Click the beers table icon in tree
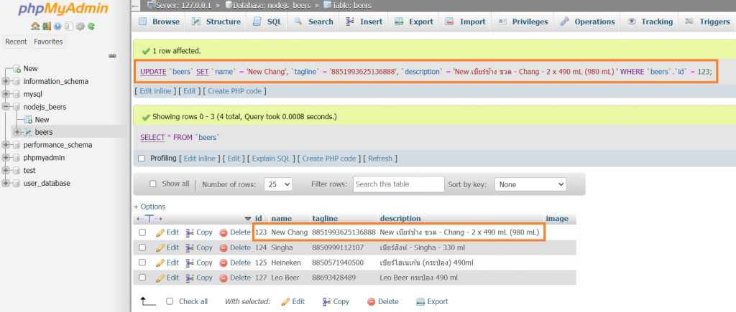 [28, 132]
